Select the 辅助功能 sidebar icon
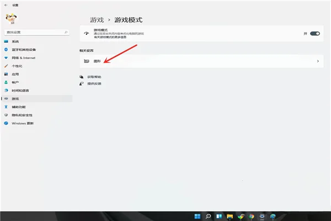 coord(6,107)
